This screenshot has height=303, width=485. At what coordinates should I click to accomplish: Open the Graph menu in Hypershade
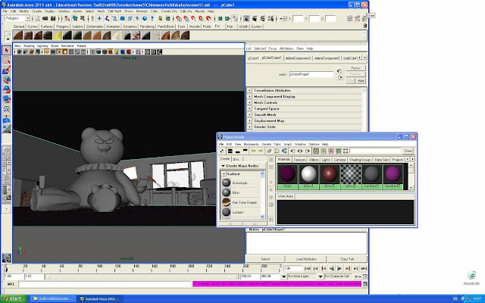(x=288, y=145)
